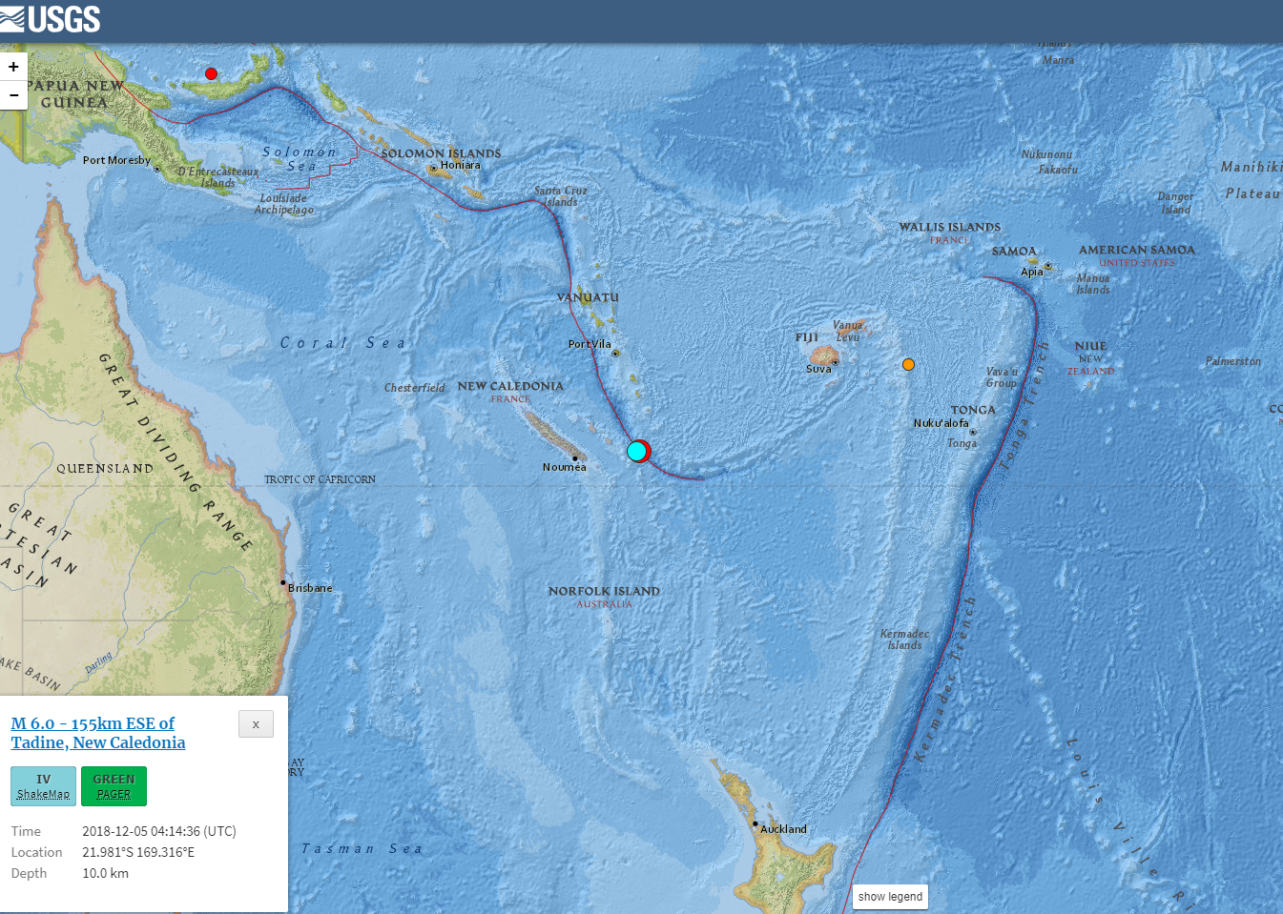
Task: Click the Auckland city label on map
Action: tap(783, 829)
